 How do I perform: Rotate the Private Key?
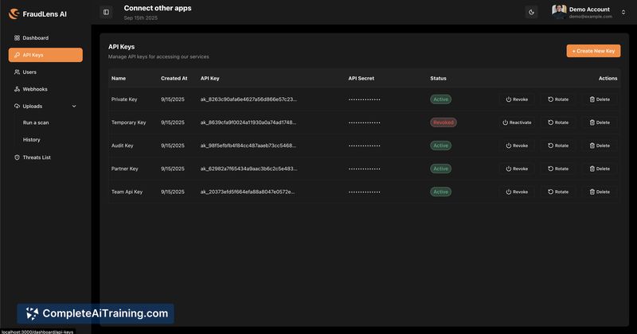tap(558, 99)
